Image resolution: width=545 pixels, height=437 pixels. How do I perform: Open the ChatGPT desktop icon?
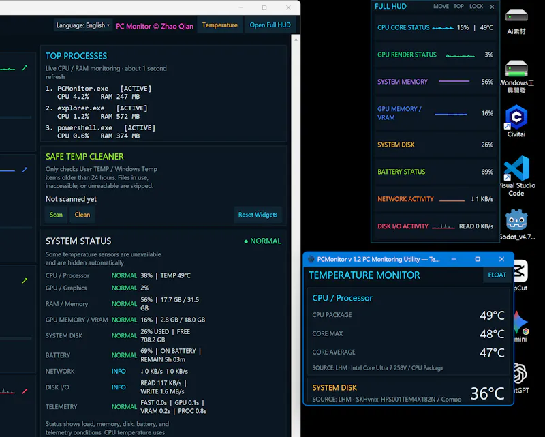(520, 378)
